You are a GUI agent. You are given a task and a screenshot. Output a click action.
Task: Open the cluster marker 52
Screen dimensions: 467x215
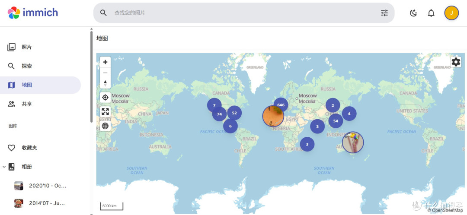click(x=234, y=113)
